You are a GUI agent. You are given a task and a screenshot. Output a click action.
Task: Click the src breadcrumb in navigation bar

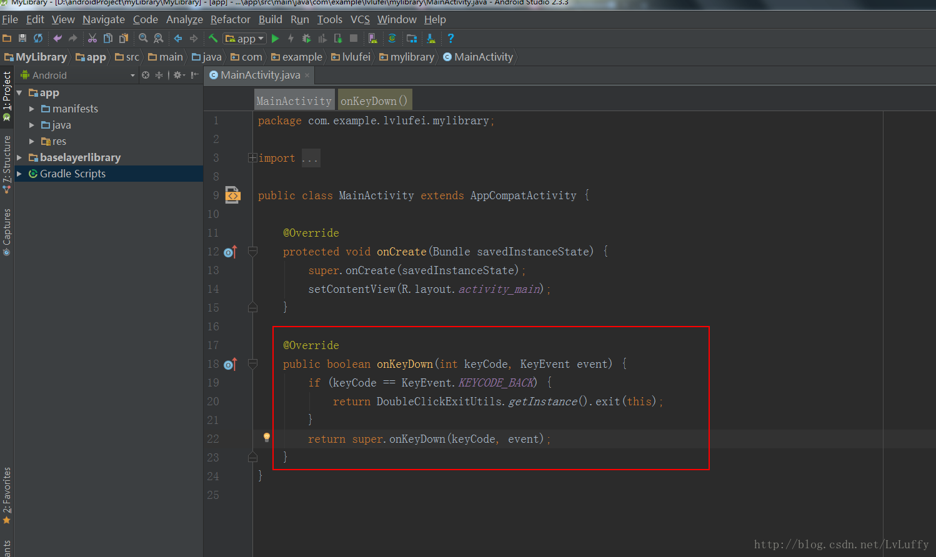[x=127, y=57]
